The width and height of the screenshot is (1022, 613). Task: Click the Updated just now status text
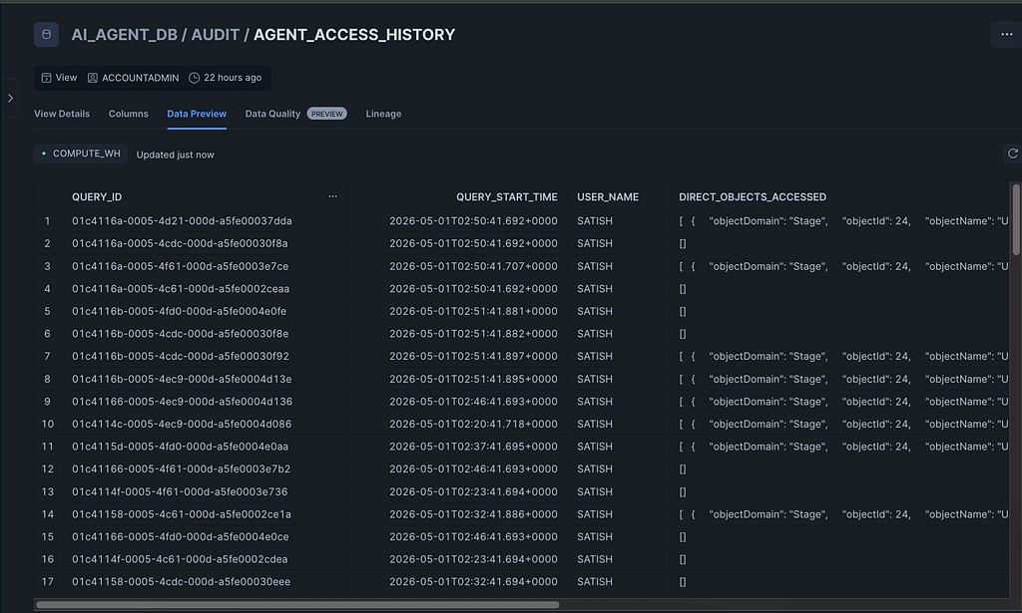[x=175, y=154]
